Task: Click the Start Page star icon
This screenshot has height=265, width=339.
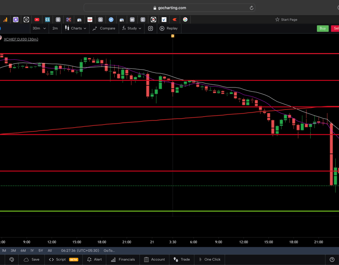Action: [x=277, y=19]
